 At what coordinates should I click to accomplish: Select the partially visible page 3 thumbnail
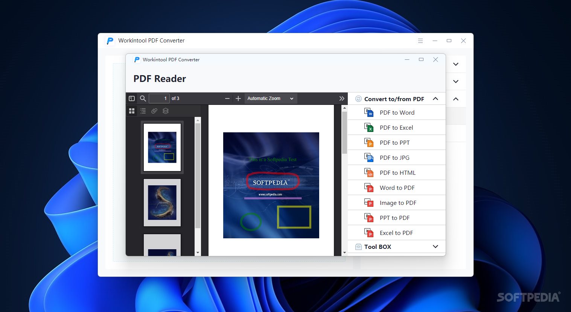tap(162, 245)
